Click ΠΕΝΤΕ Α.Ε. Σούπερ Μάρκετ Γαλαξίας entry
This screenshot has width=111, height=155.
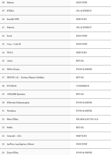(x=25, y=77)
